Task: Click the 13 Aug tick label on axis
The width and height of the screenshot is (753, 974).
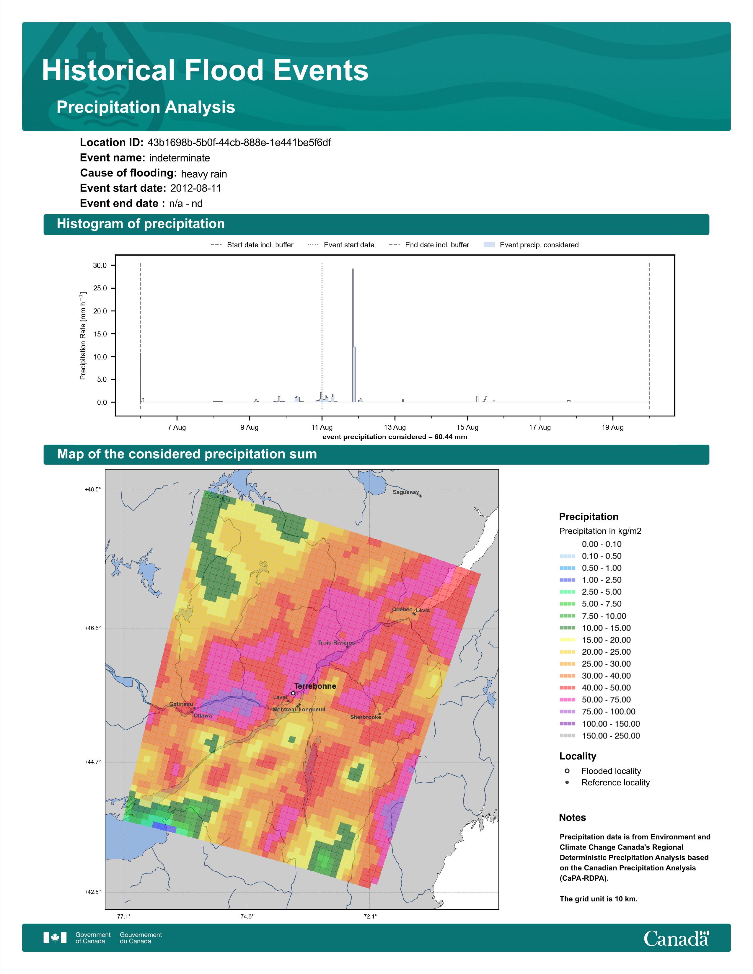Action: (394, 427)
